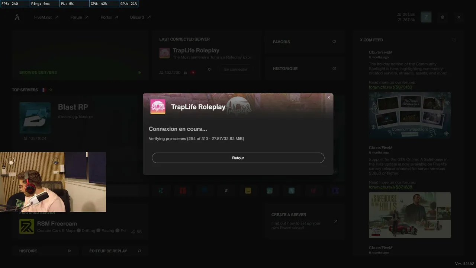Viewport: 476px width, 268px height.
Task: Open the Favoris section
Action: tap(304, 42)
